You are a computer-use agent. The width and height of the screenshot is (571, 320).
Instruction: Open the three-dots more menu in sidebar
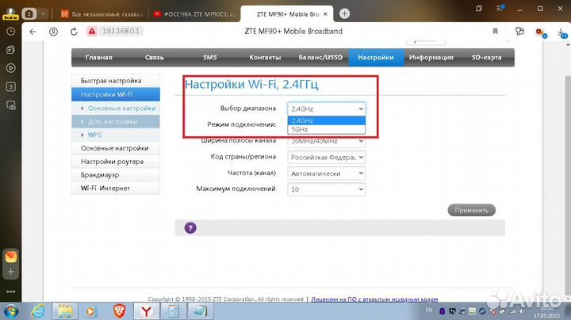tap(11, 291)
